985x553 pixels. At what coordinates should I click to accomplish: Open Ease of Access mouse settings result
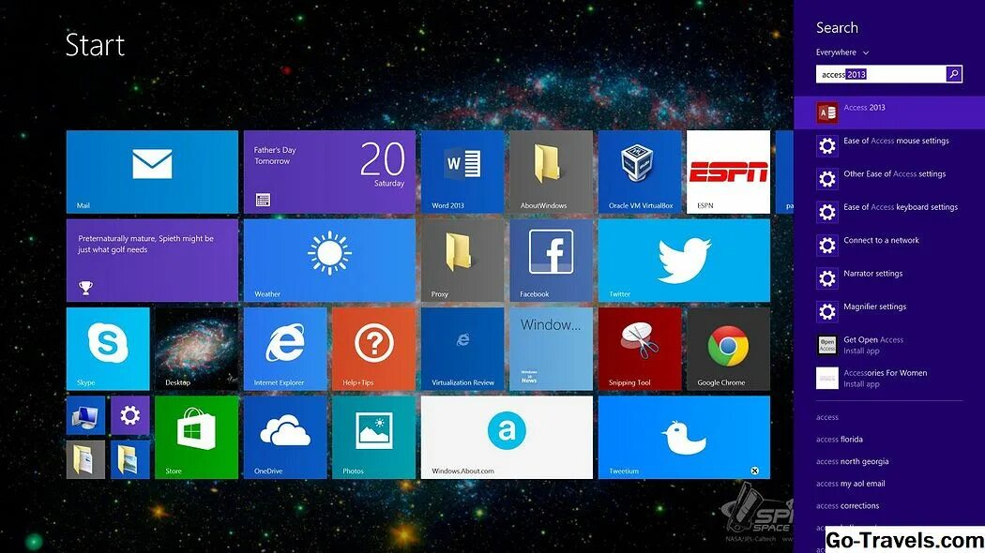tap(889, 145)
